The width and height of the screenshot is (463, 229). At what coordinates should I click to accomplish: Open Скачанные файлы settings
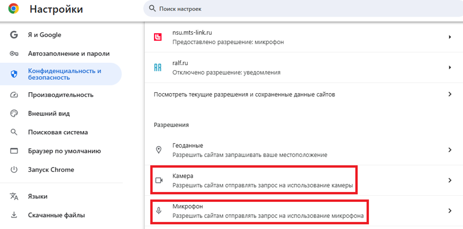tap(56, 215)
